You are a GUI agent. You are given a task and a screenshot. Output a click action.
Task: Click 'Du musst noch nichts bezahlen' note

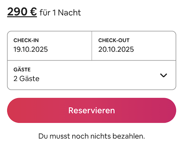91,136
